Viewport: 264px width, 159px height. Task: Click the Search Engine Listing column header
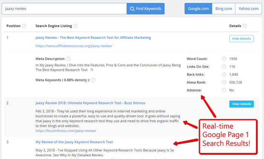pos(54,26)
